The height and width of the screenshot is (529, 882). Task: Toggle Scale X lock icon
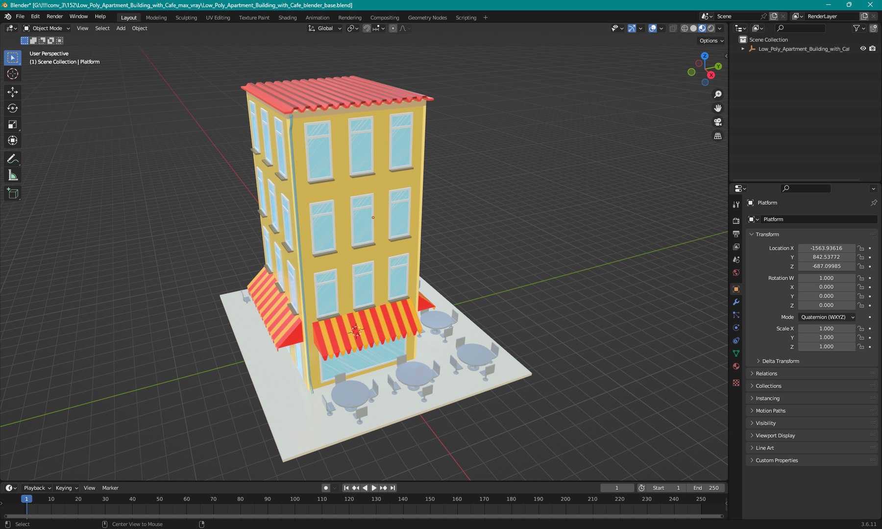tap(861, 329)
